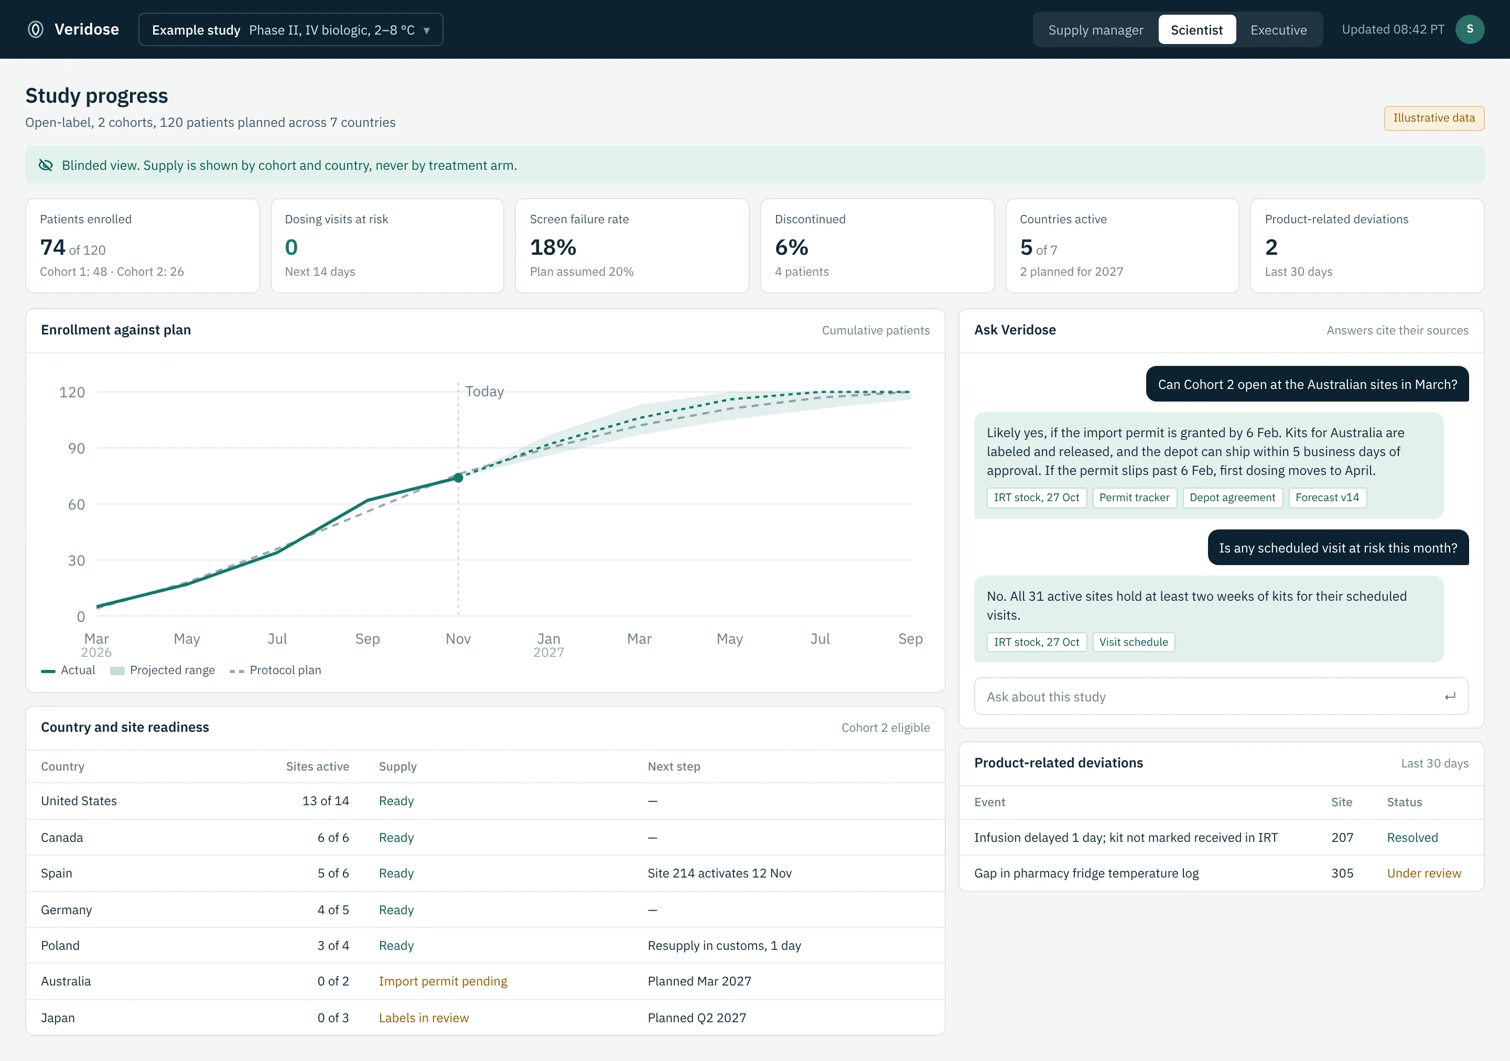This screenshot has height=1061, width=1510.
Task: Select the Australia readiness row
Action: click(x=486, y=981)
